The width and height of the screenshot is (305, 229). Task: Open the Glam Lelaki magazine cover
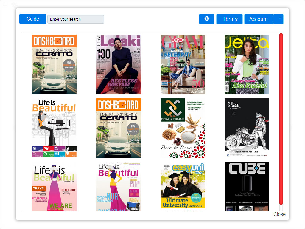(119, 64)
